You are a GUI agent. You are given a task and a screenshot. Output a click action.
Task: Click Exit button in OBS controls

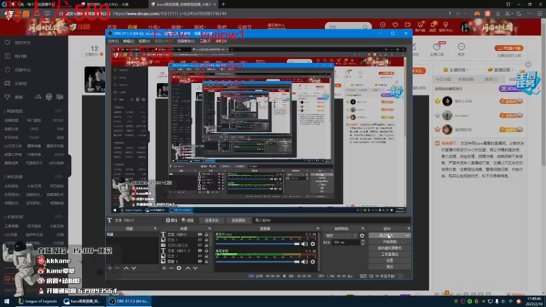[x=390, y=267]
